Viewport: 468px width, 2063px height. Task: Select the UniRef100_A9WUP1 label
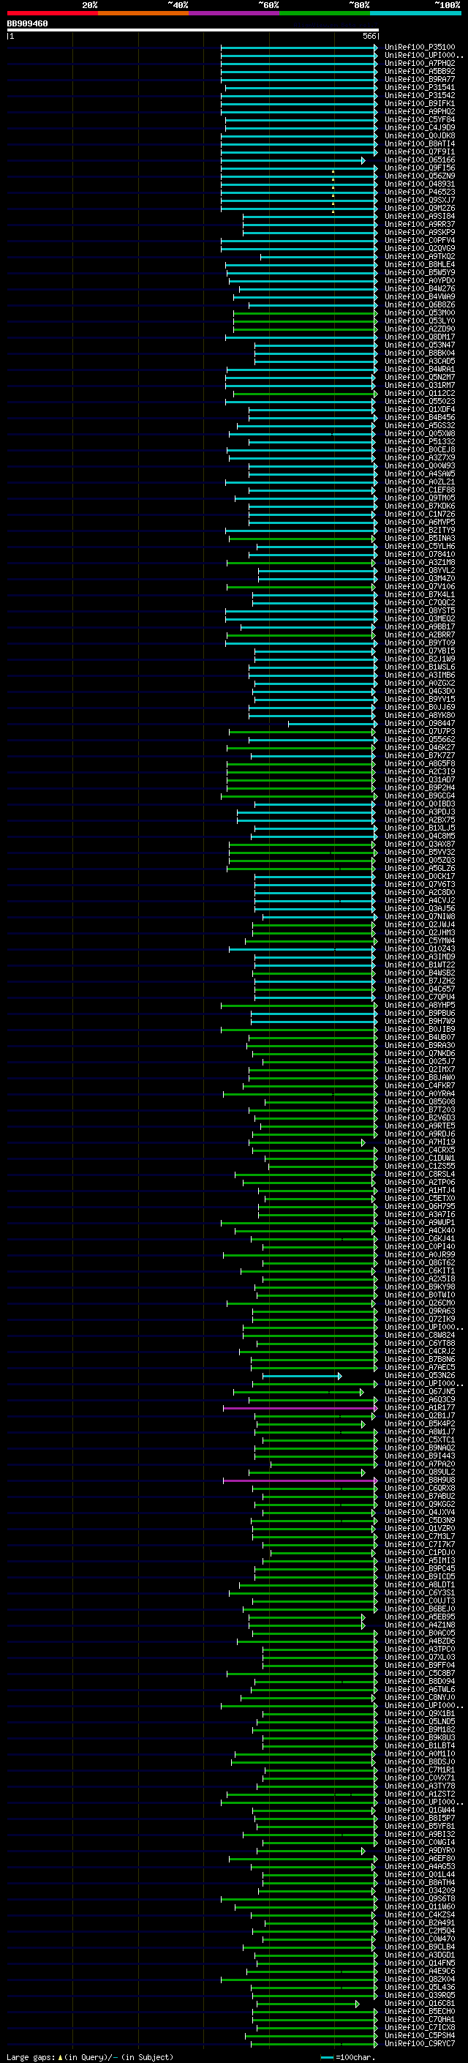[x=419, y=1222]
